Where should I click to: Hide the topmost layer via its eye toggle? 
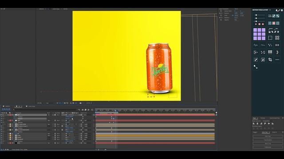click(1, 115)
